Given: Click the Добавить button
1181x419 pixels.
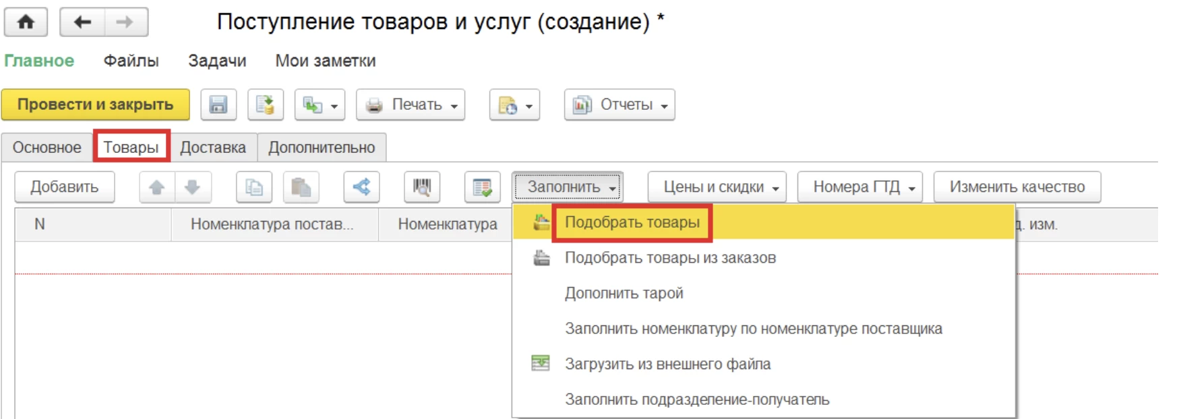Looking at the screenshot, I should pyautogui.click(x=65, y=187).
